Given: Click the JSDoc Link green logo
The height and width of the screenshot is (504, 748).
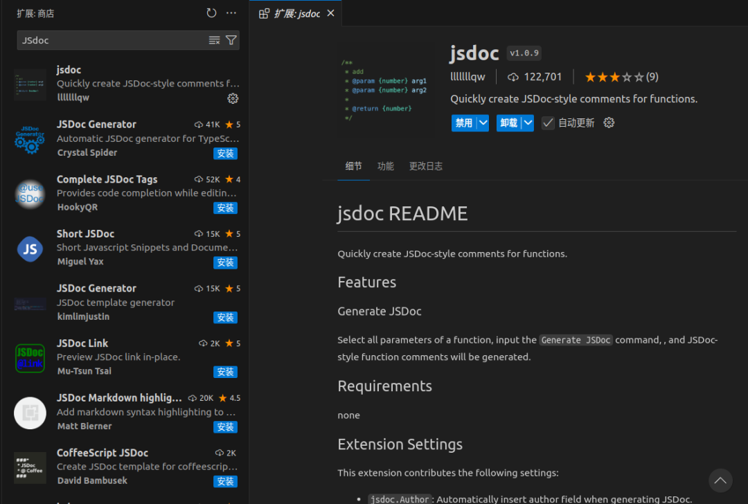Looking at the screenshot, I should (30, 358).
